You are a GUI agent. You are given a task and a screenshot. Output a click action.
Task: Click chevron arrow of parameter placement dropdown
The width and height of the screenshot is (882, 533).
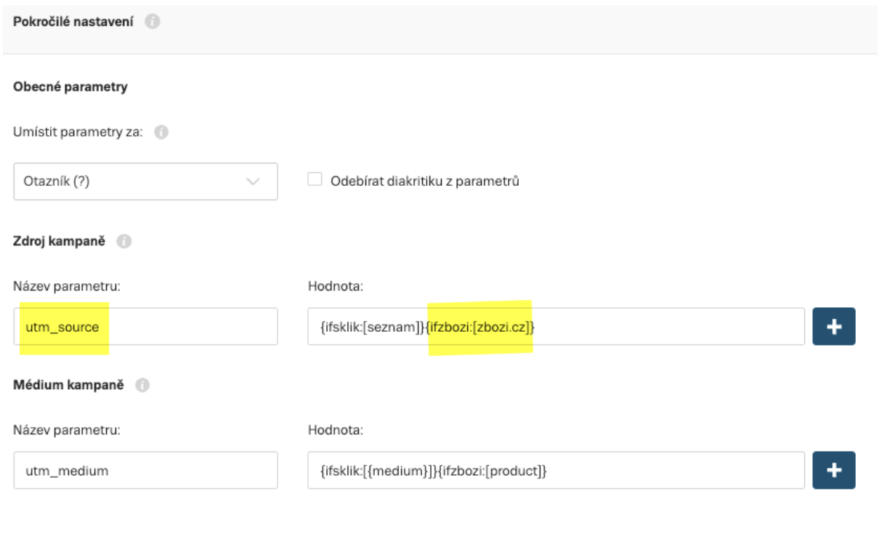(x=253, y=182)
